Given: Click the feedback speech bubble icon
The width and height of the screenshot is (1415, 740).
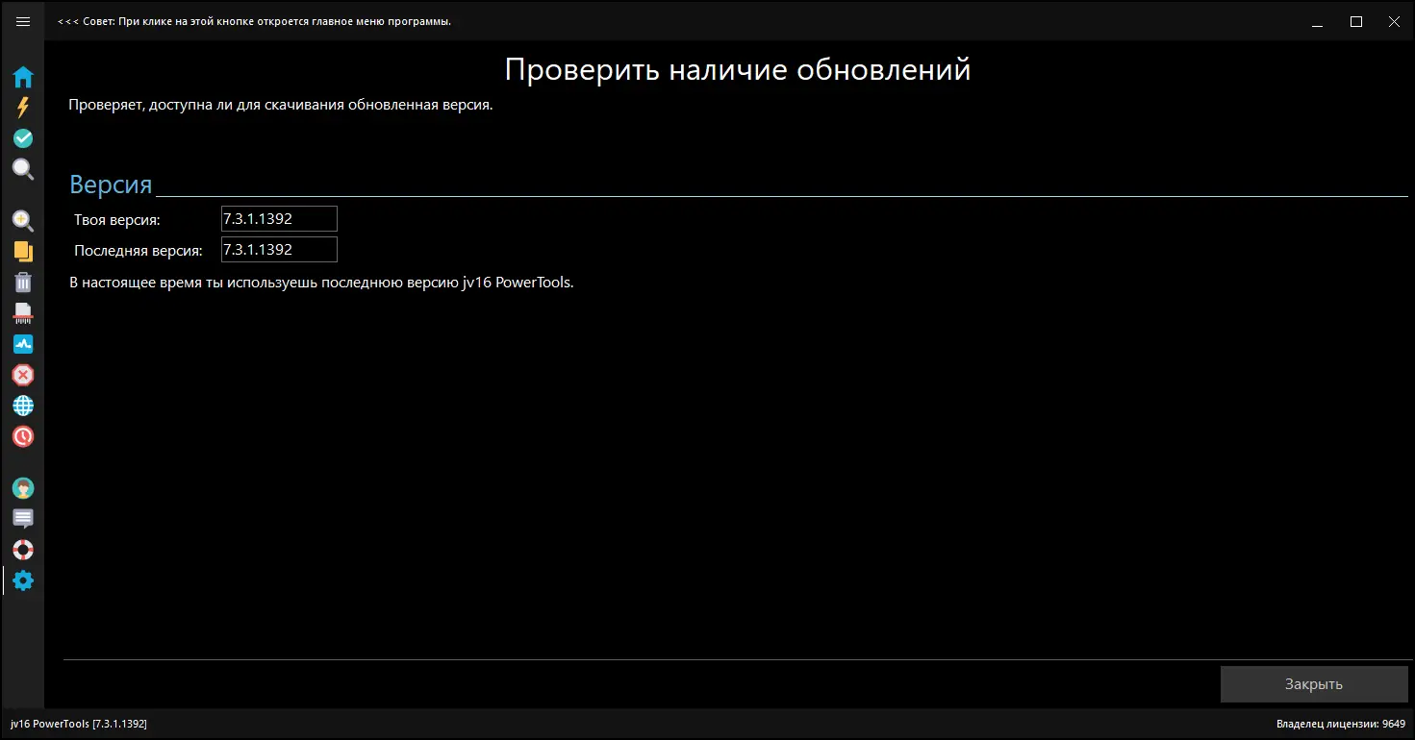Looking at the screenshot, I should tap(23, 518).
